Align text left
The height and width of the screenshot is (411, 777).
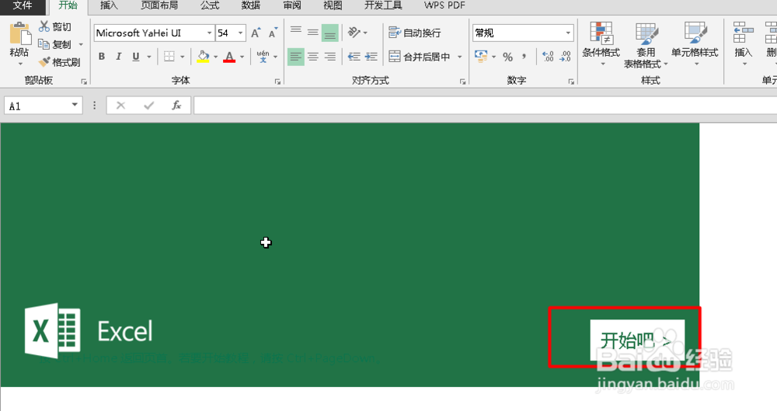pos(296,57)
